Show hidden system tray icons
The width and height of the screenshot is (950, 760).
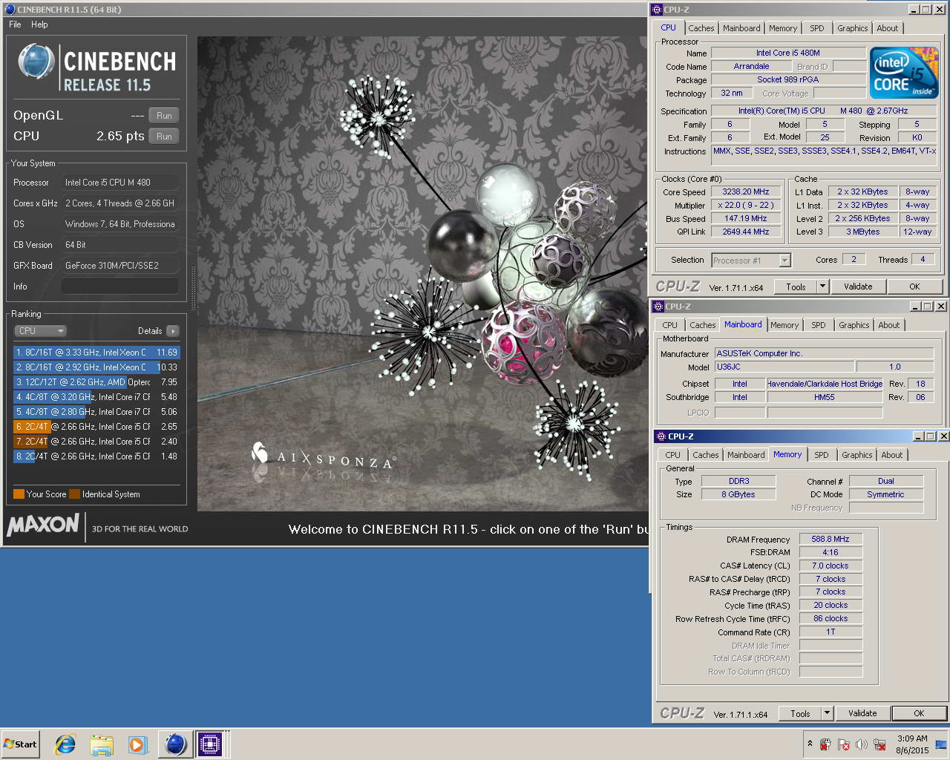(809, 744)
